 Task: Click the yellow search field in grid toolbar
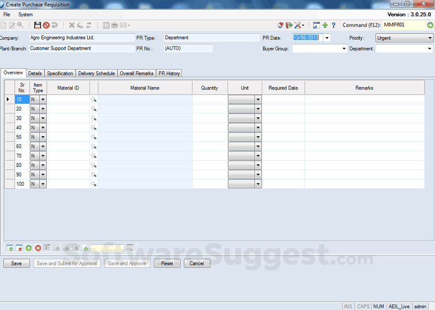(107, 248)
